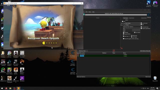Open Saints Row 2022 Cheat table file
This screenshot has height=90, width=160.
[73, 71]
